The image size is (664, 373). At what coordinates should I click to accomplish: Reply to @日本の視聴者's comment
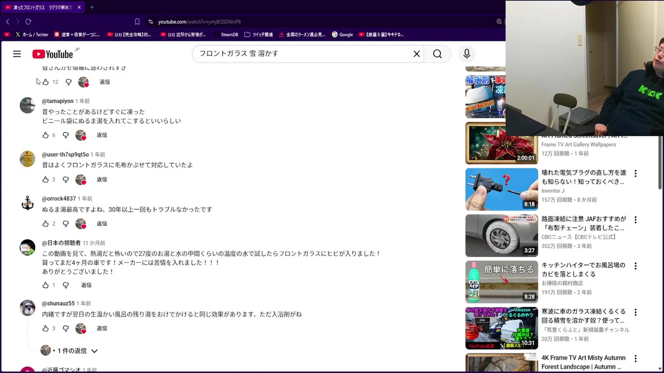click(x=86, y=285)
